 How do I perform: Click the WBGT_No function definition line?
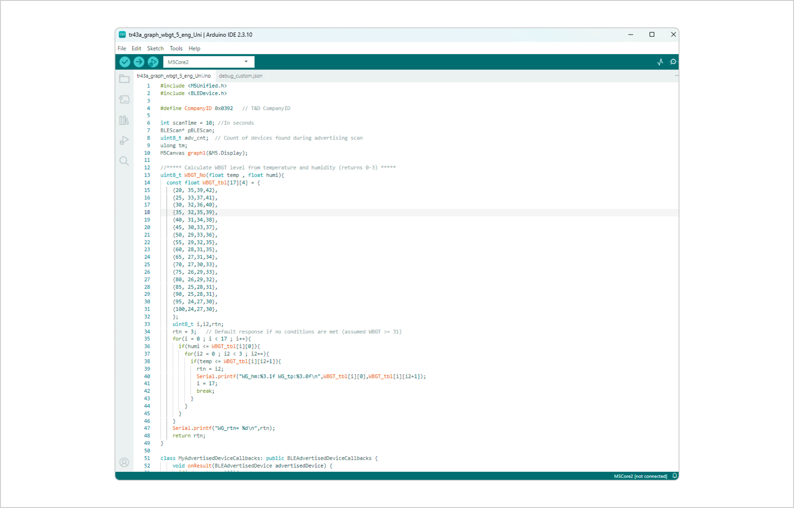(222, 175)
